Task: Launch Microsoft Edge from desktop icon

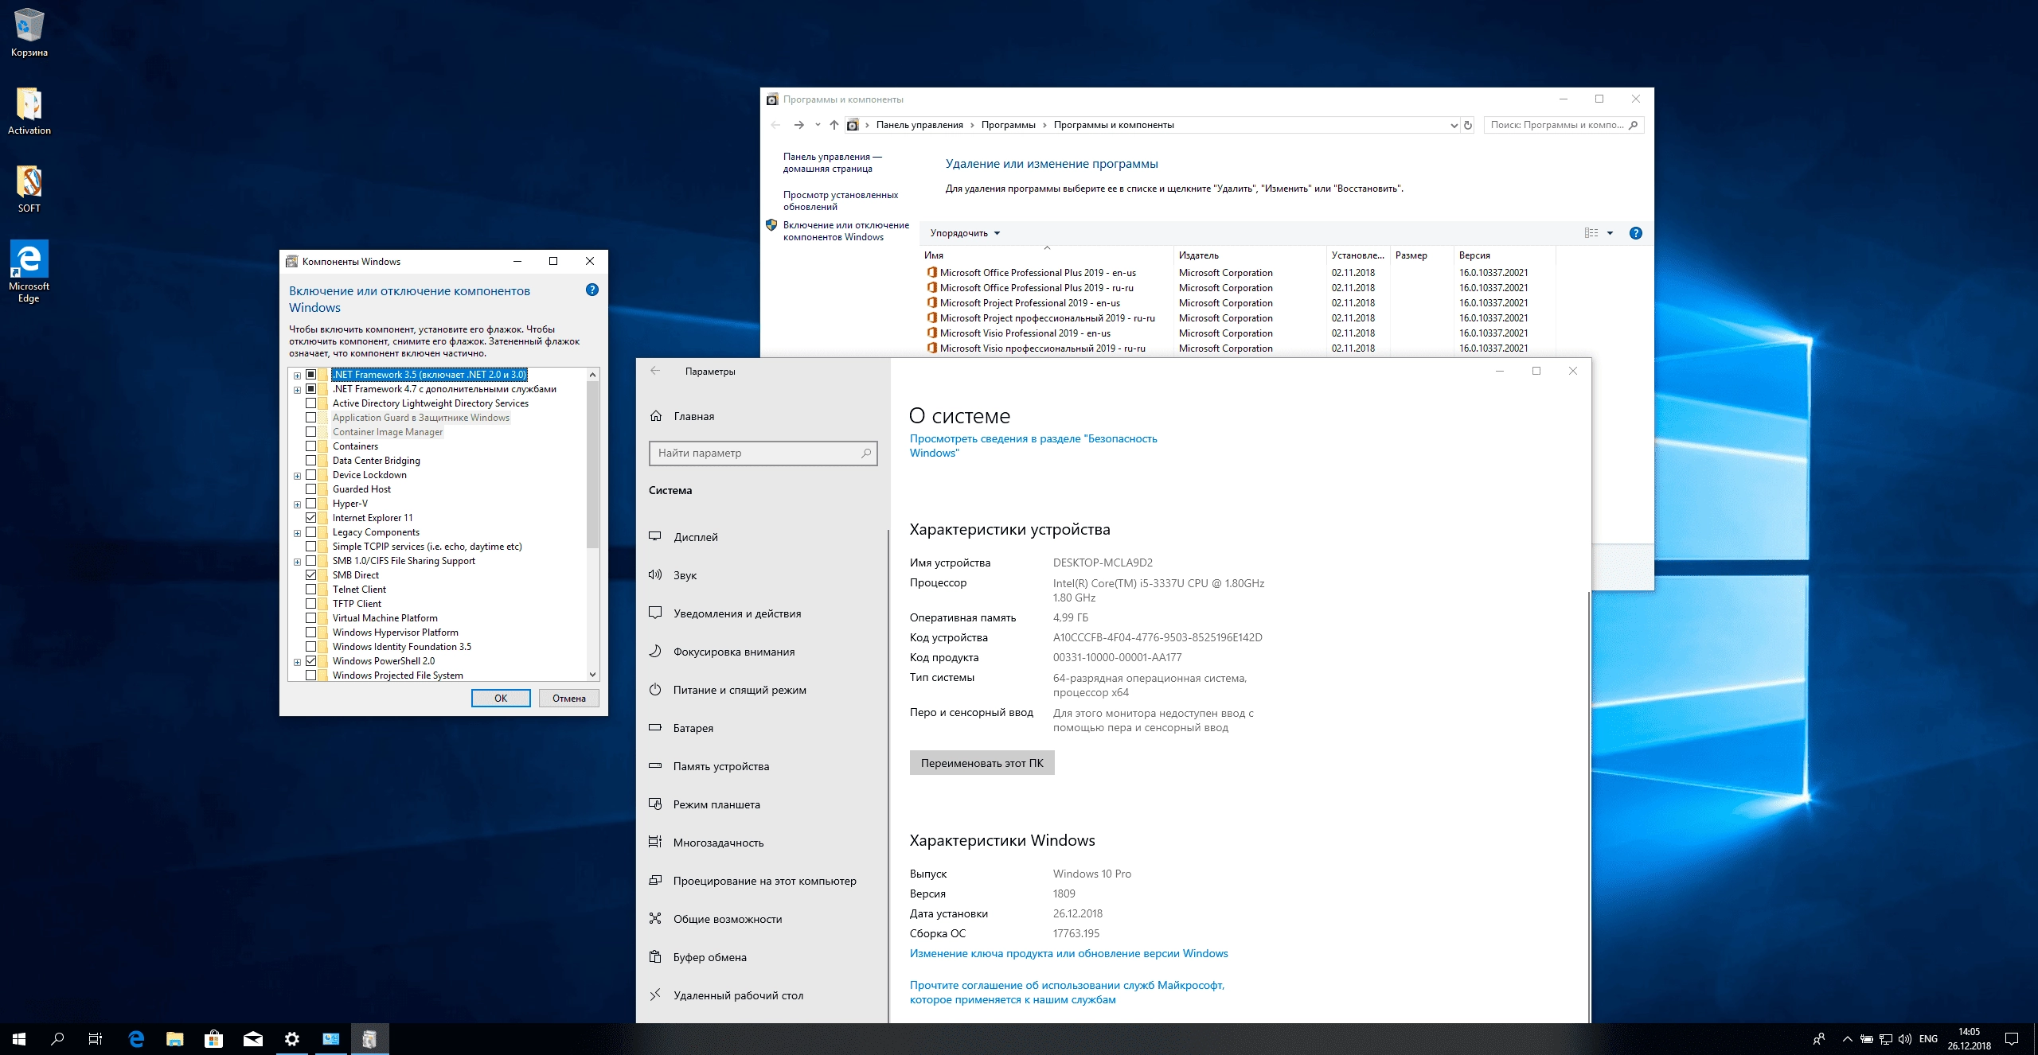Action: point(29,271)
